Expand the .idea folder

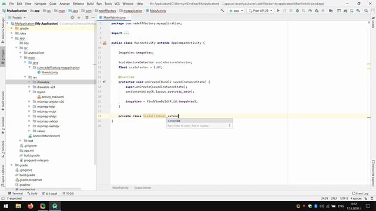[x=12, y=33]
